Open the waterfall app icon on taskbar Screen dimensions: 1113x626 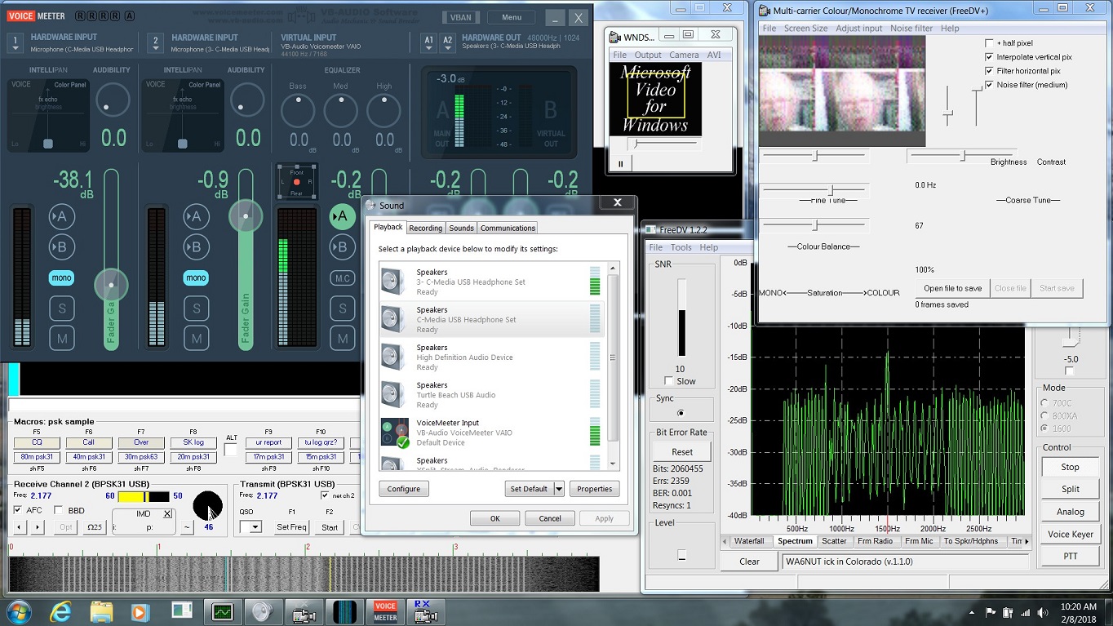(x=344, y=611)
